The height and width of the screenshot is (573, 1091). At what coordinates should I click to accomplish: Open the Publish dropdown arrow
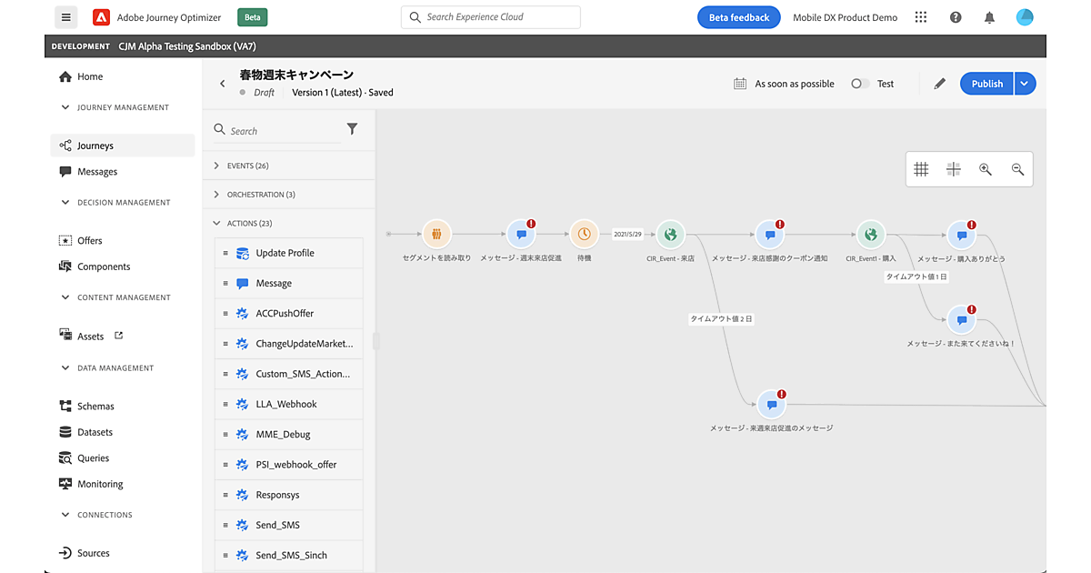point(1025,84)
